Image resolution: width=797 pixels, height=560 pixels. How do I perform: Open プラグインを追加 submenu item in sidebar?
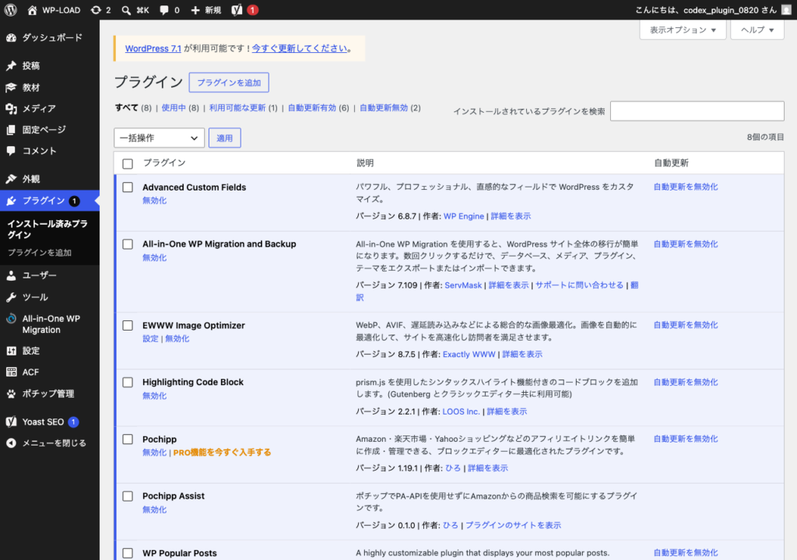[40, 253]
